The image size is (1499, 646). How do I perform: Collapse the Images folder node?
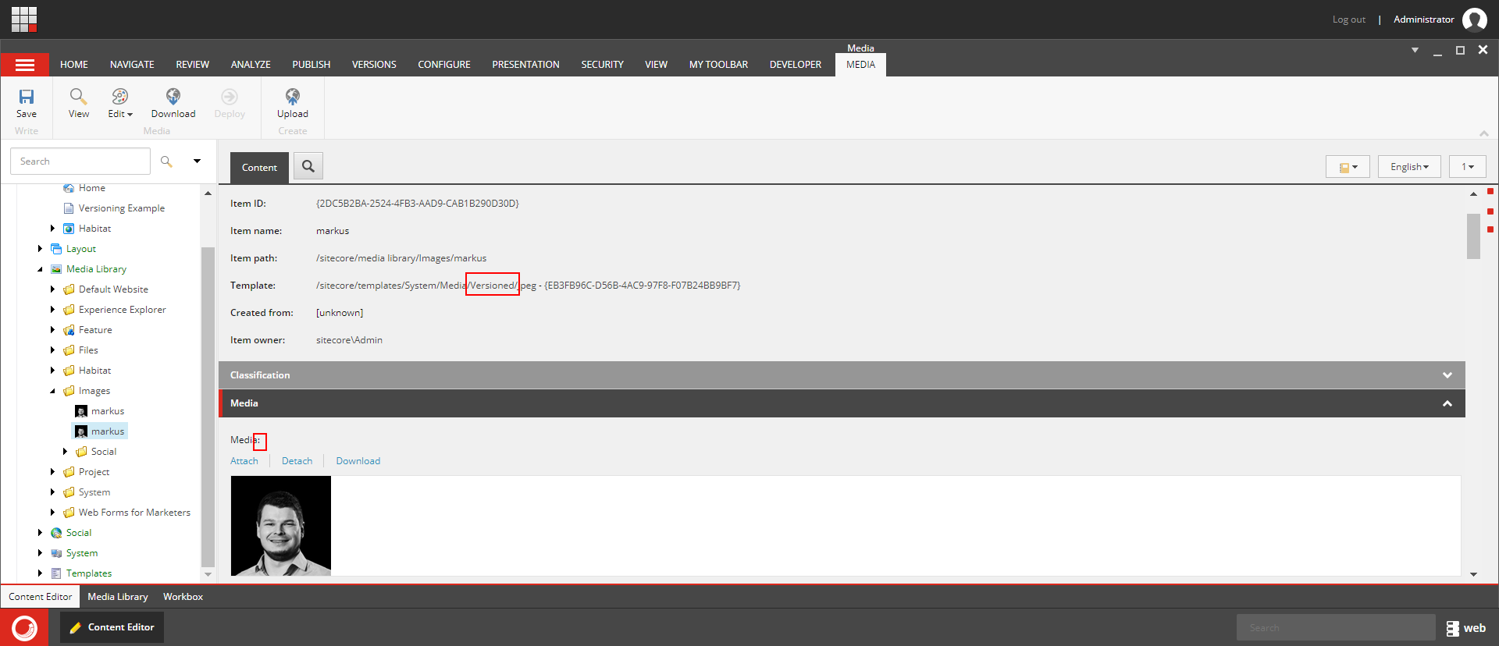coord(52,391)
